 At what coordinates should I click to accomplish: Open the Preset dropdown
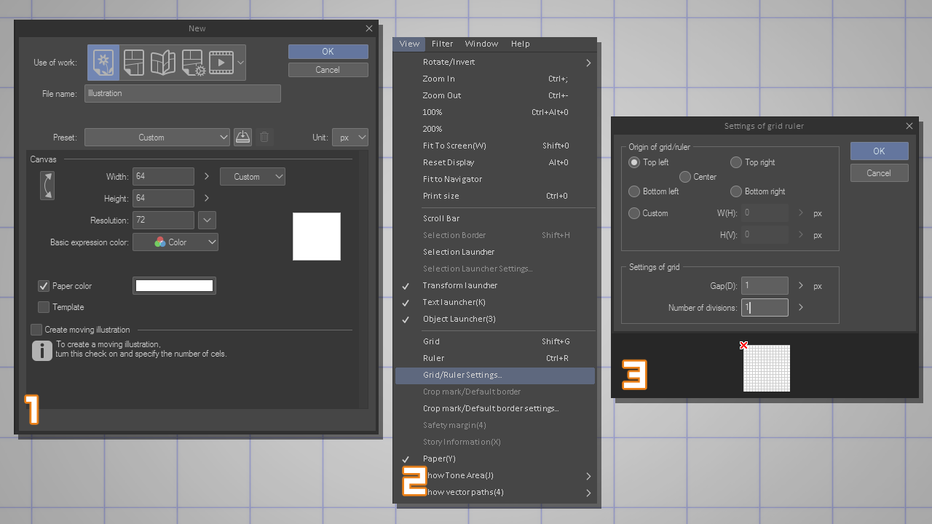pyautogui.click(x=157, y=137)
